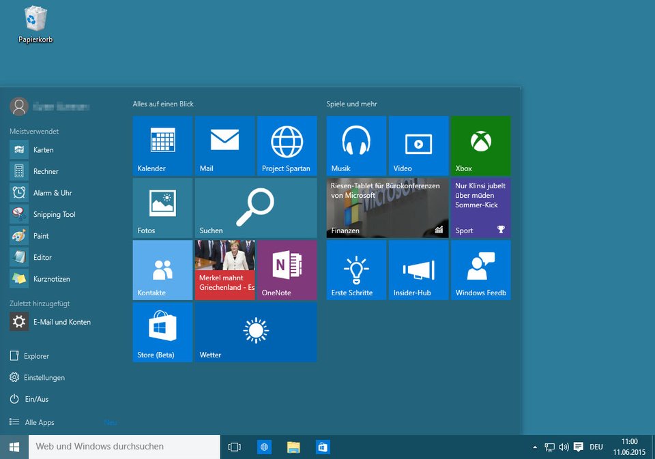This screenshot has width=655, height=459.
Task: Click the 'Alles auf einen Blick' group title
Action: coord(163,104)
